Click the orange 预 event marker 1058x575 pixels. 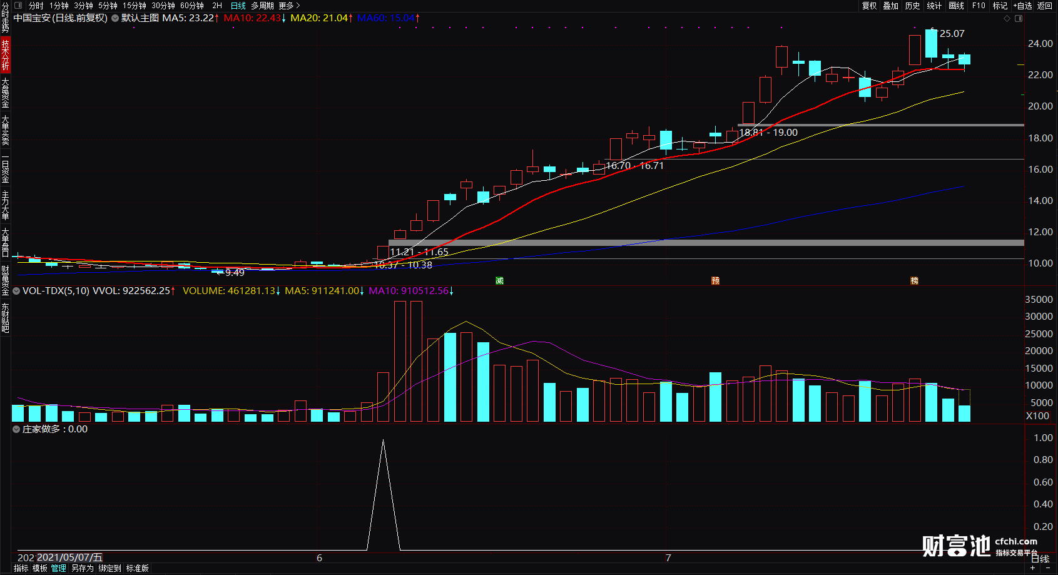pyautogui.click(x=715, y=280)
